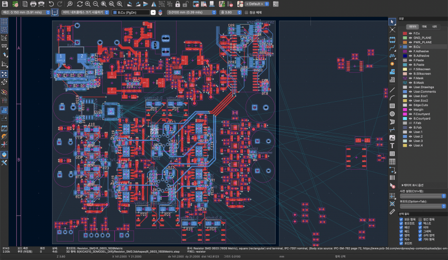The width and height of the screenshot is (448, 260).
Task: Refresh the view
Action: pos(80,4)
